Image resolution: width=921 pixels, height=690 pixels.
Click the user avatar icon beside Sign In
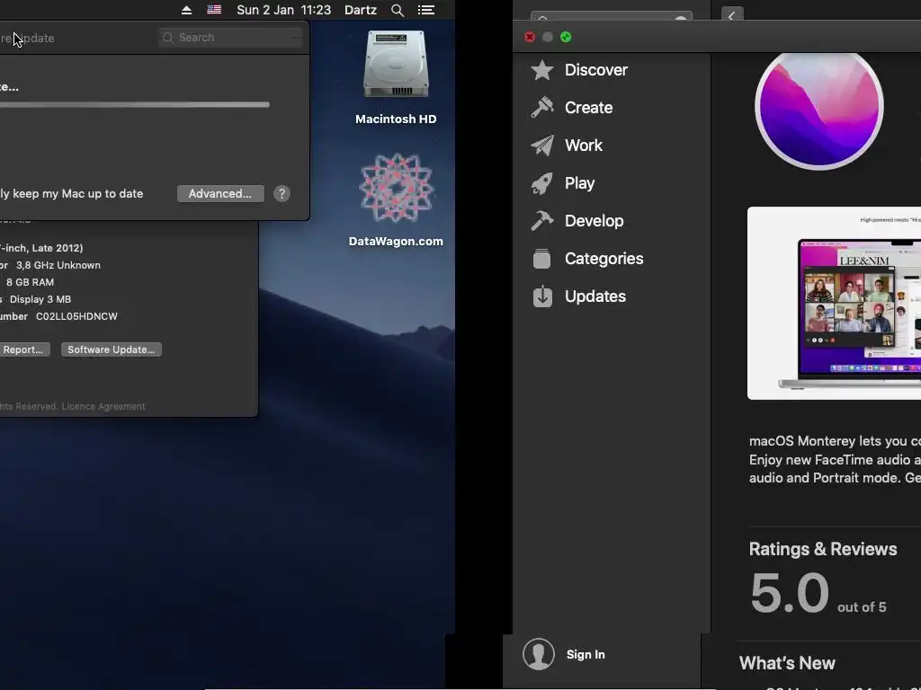(x=538, y=654)
